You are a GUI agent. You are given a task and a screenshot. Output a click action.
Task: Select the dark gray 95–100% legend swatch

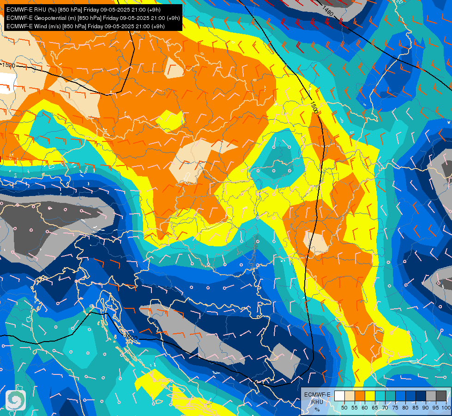[441, 396]
